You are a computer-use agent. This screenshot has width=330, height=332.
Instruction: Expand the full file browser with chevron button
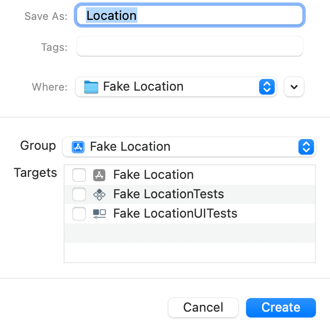coord(294,87)
